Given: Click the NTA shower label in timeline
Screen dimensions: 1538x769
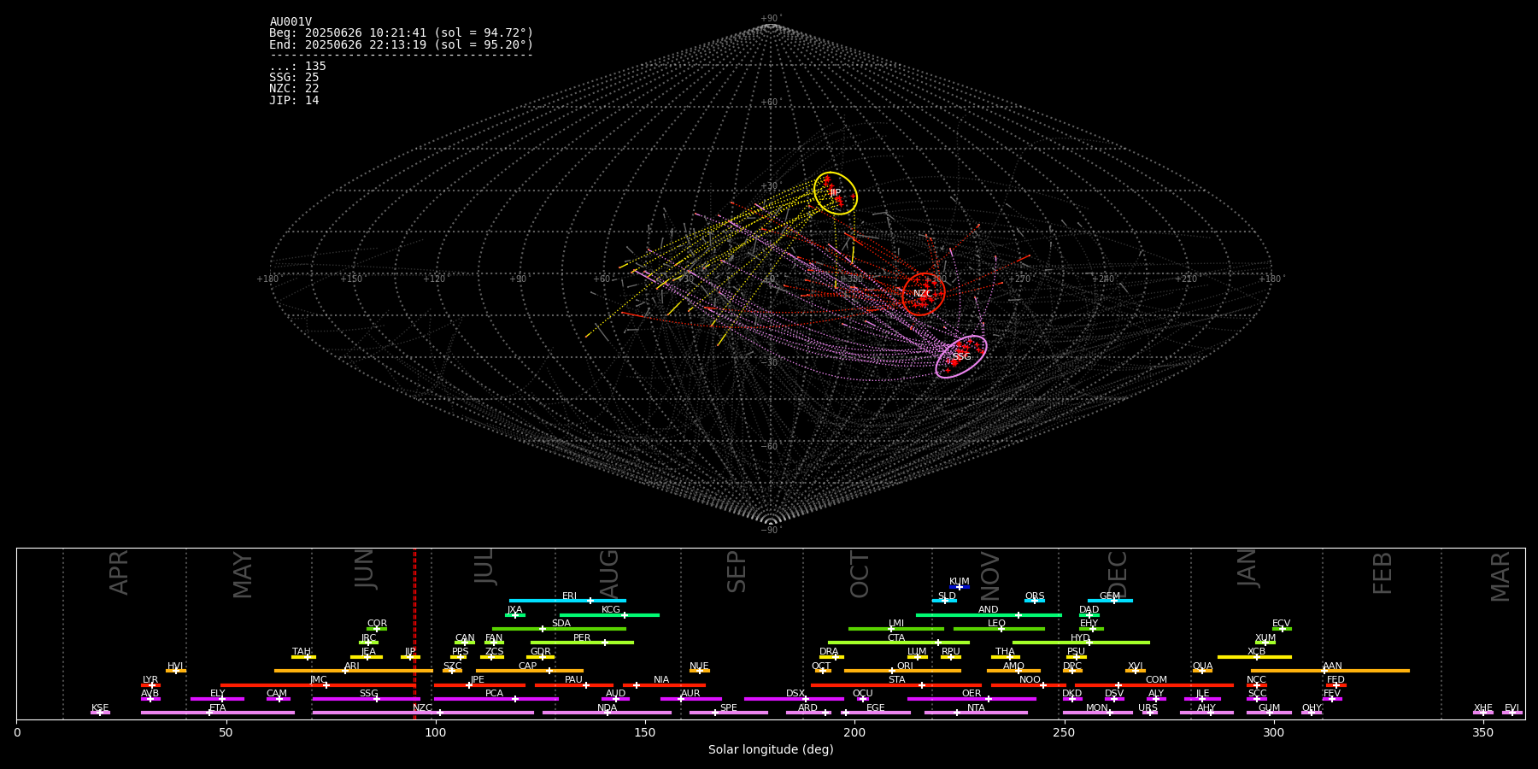Looking at the screenshot, I should tap(976, 708).
